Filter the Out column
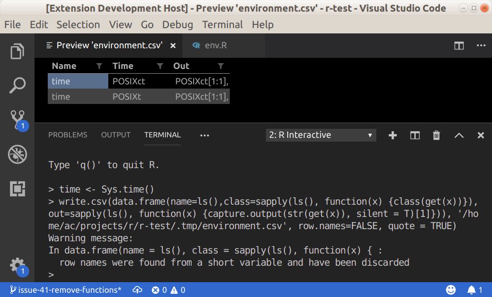This screenshot has width=492, height=297. coord(221,66)
